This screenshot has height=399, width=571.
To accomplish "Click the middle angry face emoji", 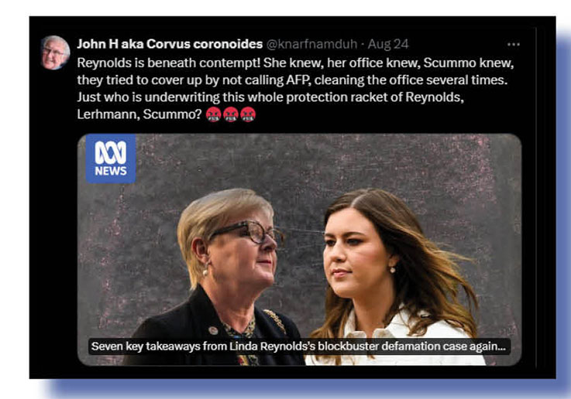I will click(x=231, y=114).
